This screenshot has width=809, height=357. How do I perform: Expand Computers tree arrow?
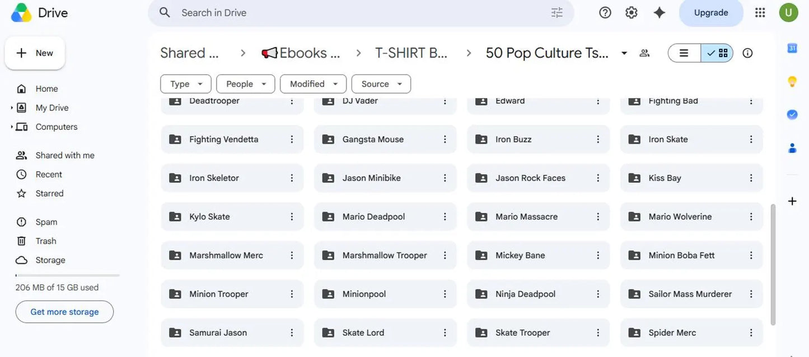click(x=12, y=127)
